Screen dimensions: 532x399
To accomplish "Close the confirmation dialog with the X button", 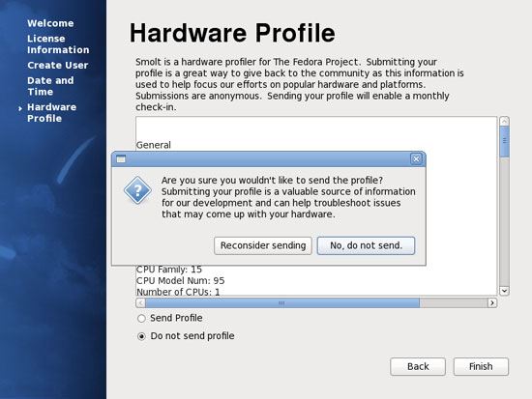I will point(416,159).
